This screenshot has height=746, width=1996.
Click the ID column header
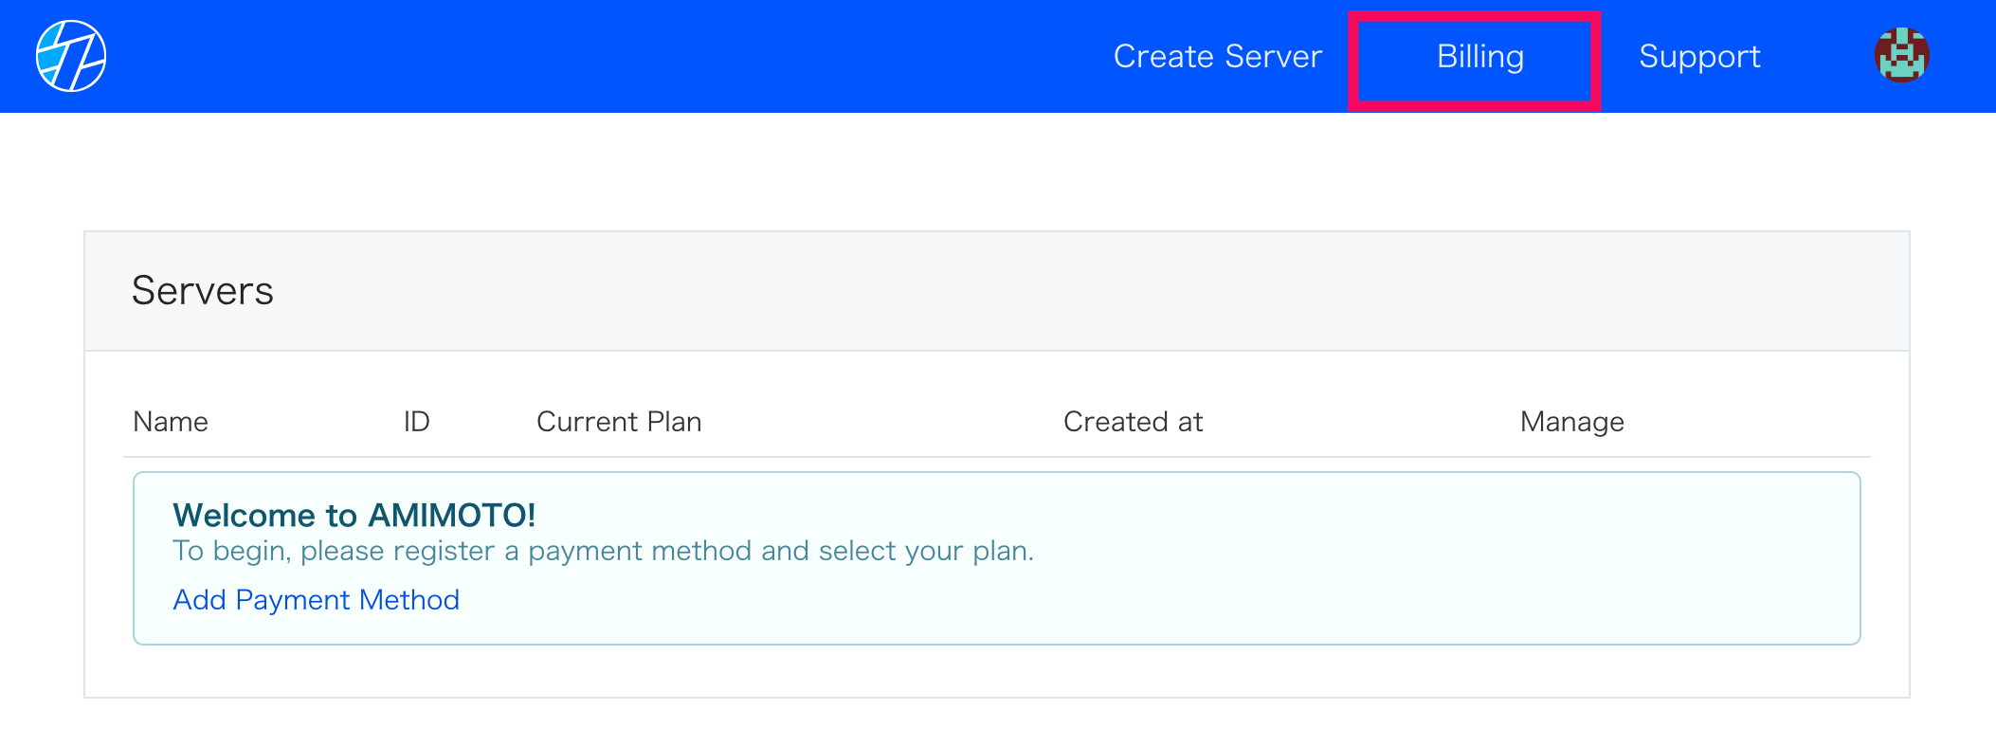(417, 422)
